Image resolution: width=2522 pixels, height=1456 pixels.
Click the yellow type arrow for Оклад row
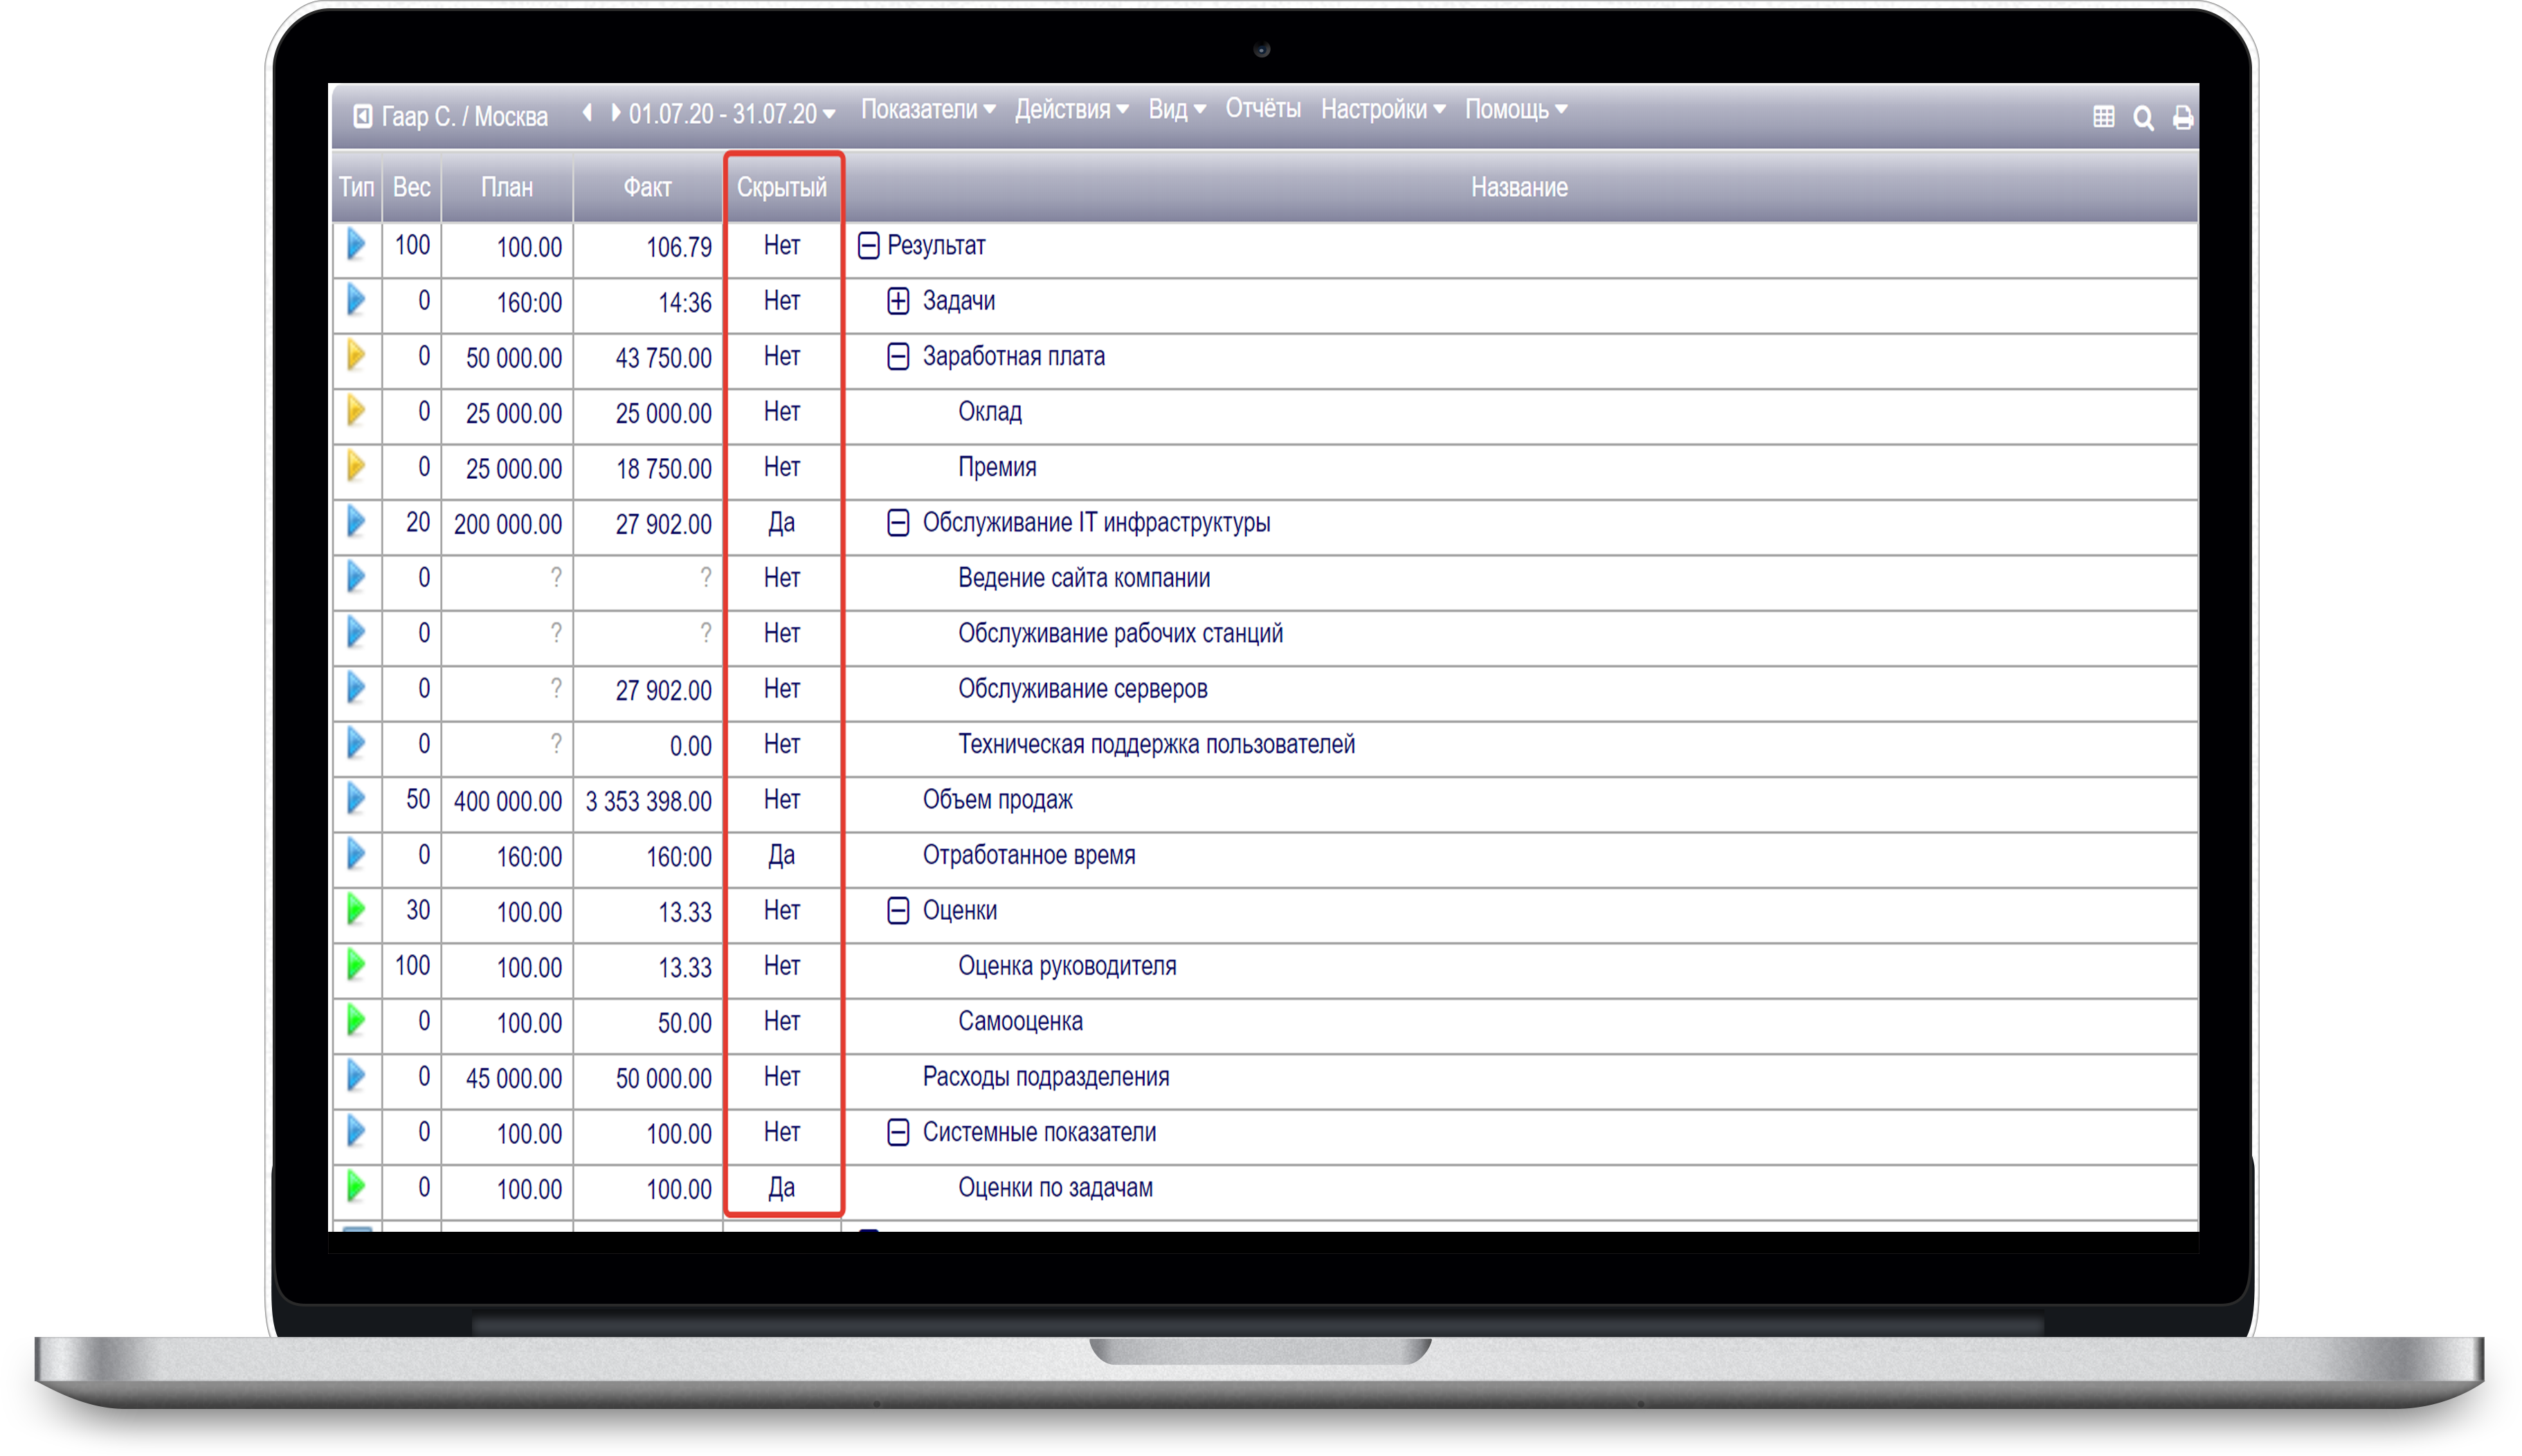(356, 411)
